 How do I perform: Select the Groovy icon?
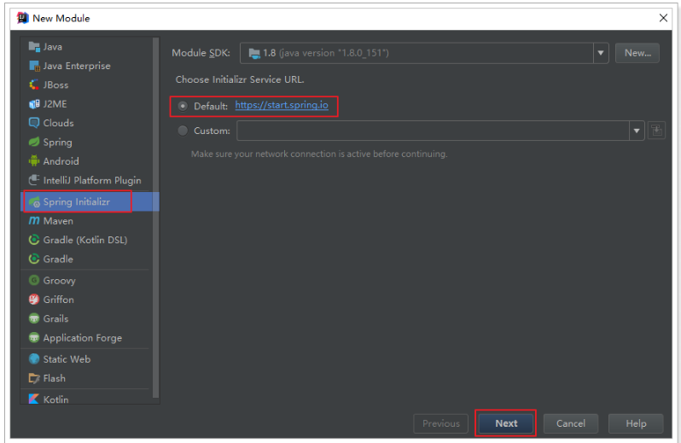pos(34,280)
